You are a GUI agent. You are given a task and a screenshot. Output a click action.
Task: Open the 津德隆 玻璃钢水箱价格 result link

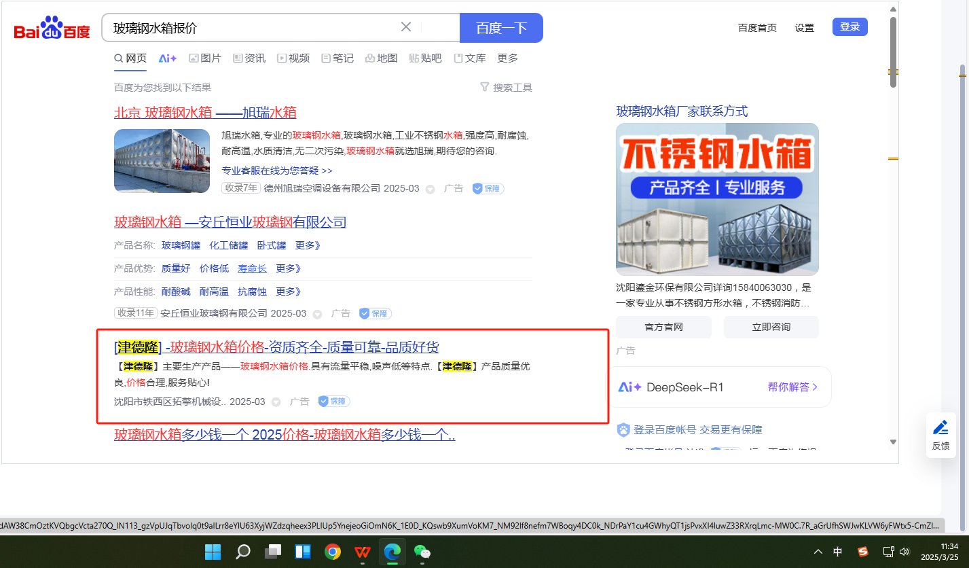(x=277, y=348)
